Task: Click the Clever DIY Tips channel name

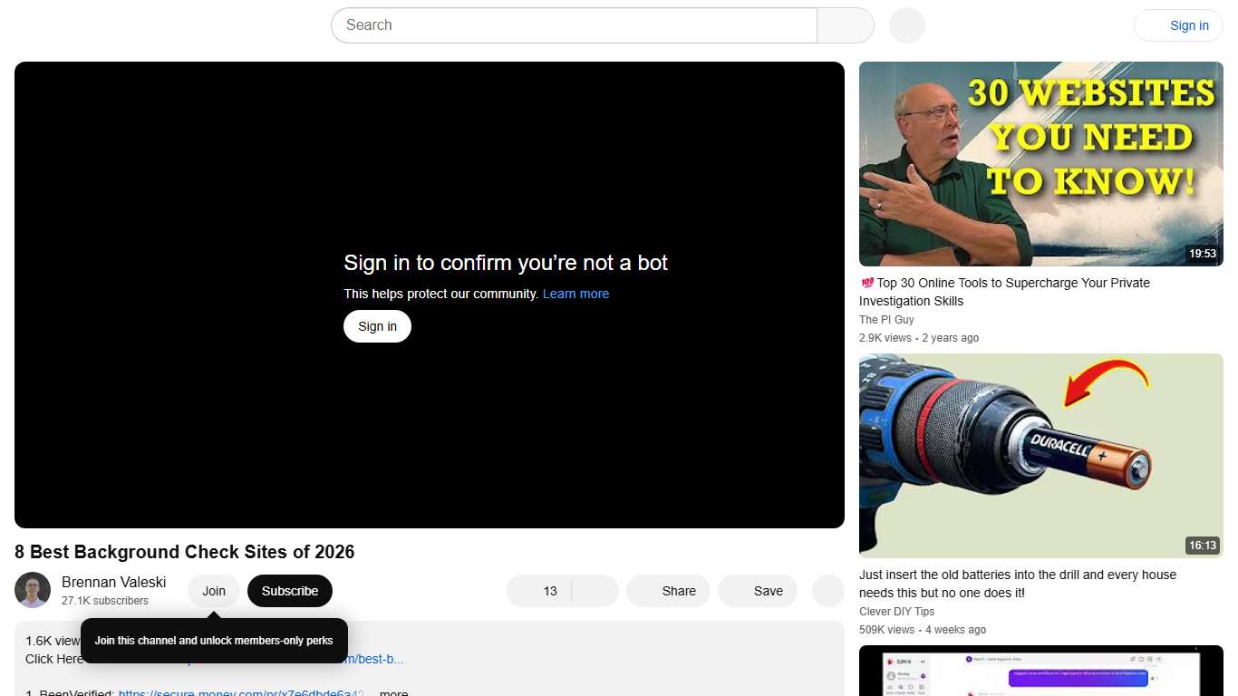Action: click(x=897, y=611)
